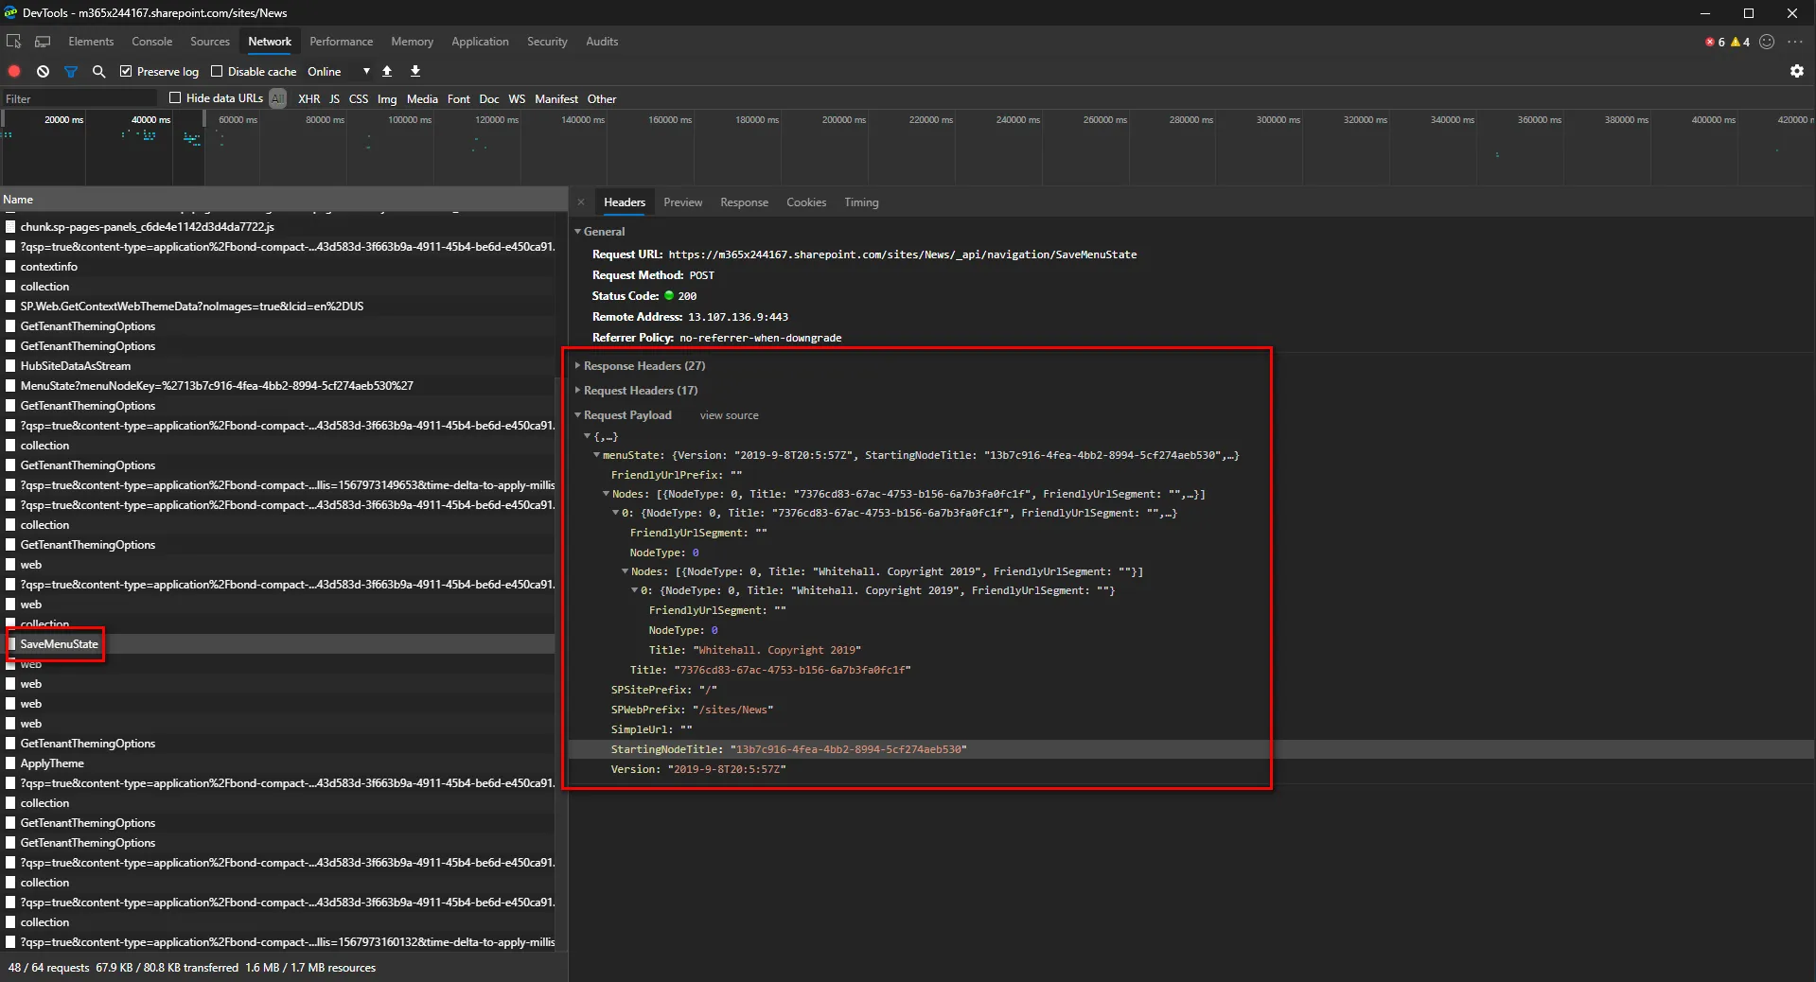Screen dimensions: 1816x982
Task: Collapse nested Nodes array with Whitehall title
Action: tap(626, 571)
